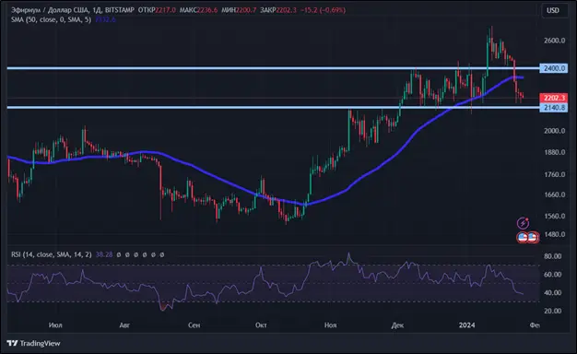The image size is (577, 354).
Task: Select the RSI (14, close, SMA, 14, 2) legend
Action: point(51,254)
